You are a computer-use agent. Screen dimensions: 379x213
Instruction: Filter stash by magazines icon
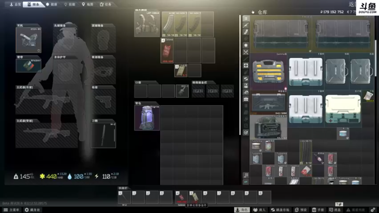tap(246, 32)
